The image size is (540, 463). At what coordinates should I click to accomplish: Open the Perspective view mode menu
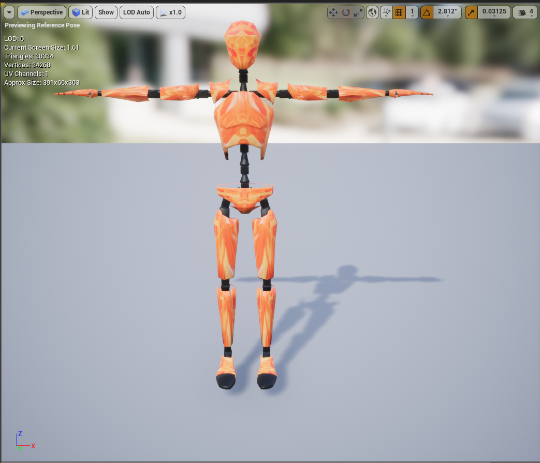point(41,13)
